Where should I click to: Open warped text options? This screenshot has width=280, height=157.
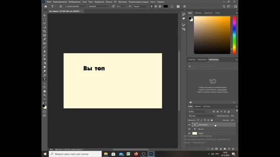[172, 7]
